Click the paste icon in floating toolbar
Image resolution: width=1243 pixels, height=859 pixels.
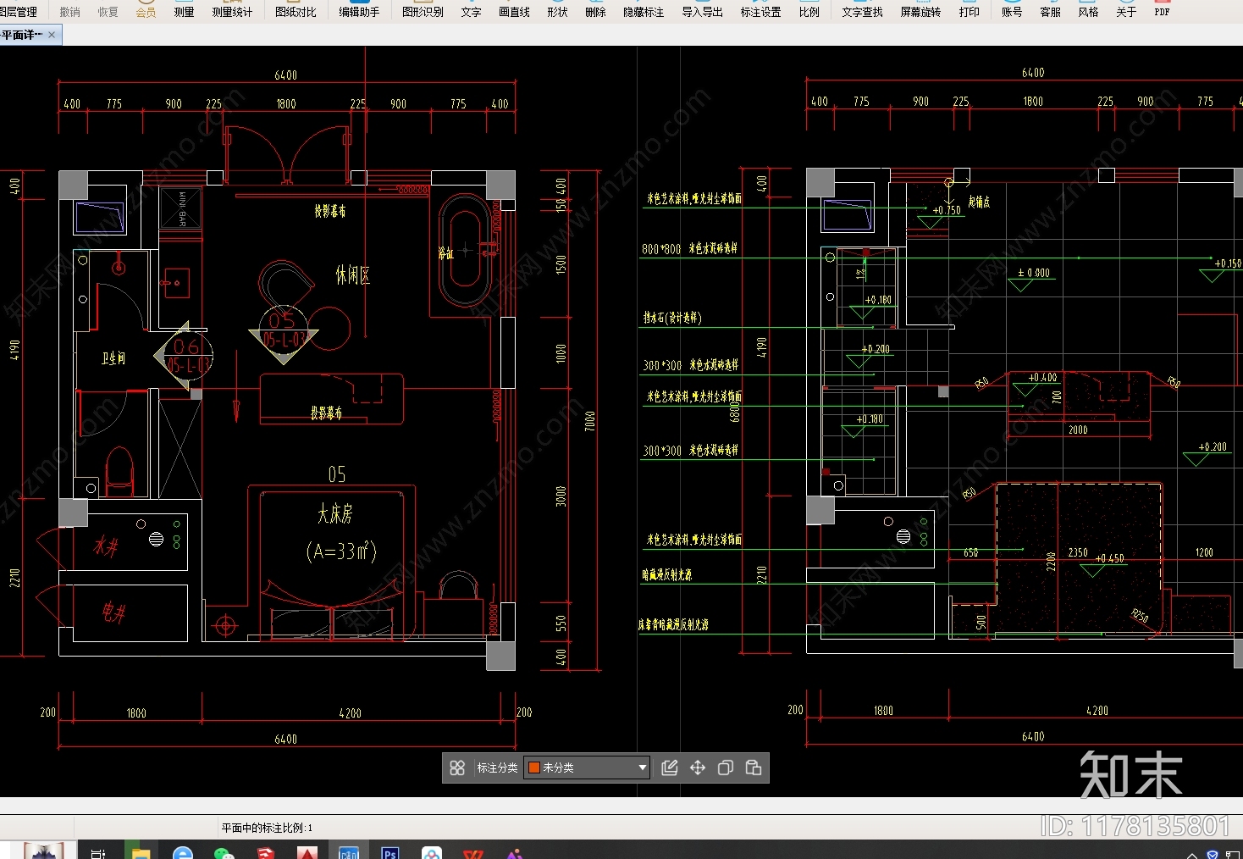point(754,768)
